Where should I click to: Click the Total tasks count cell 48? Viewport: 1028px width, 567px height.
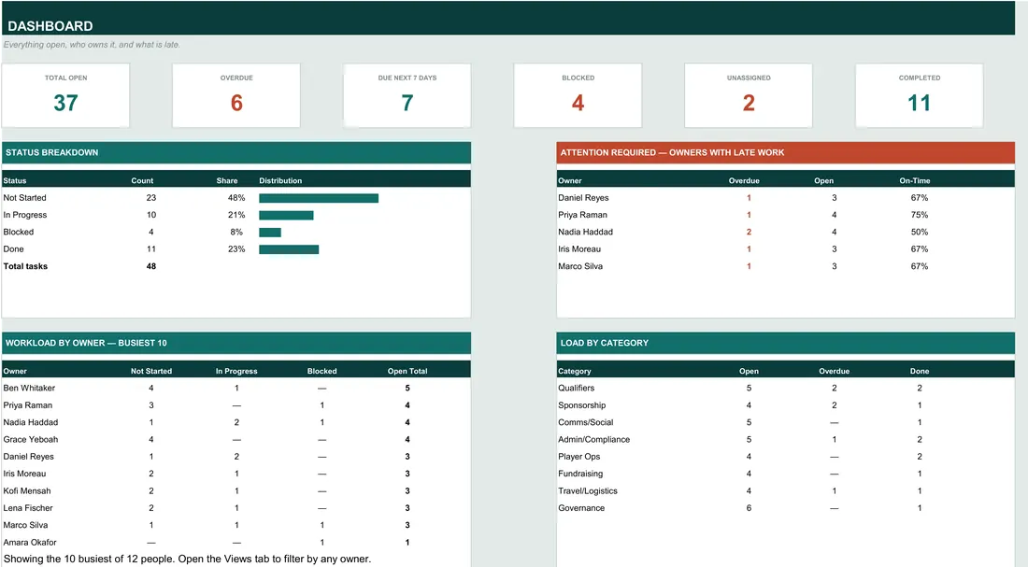150,266
